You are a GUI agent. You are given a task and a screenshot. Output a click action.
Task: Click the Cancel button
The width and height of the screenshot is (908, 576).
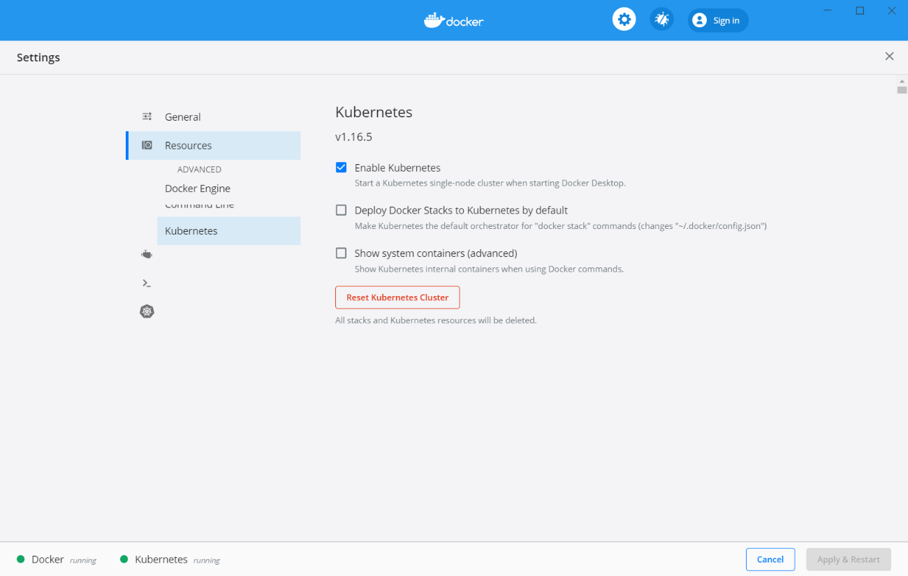point(770,559)
